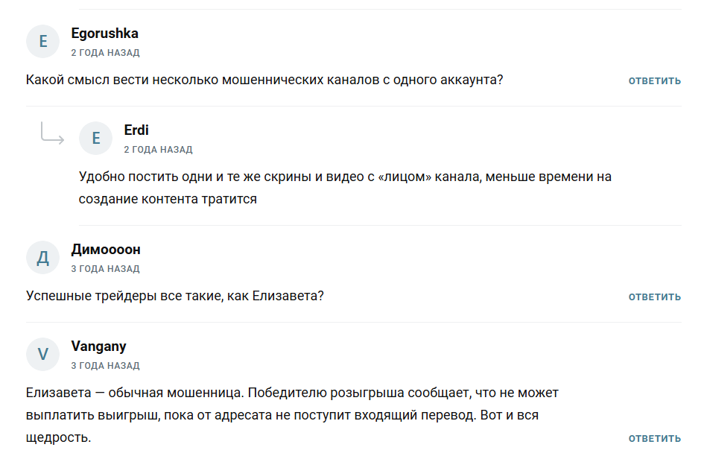Click Egorushka's comment about мошеннических каналов
Screen dimensions: 701x459
click(x=264, y=80)
